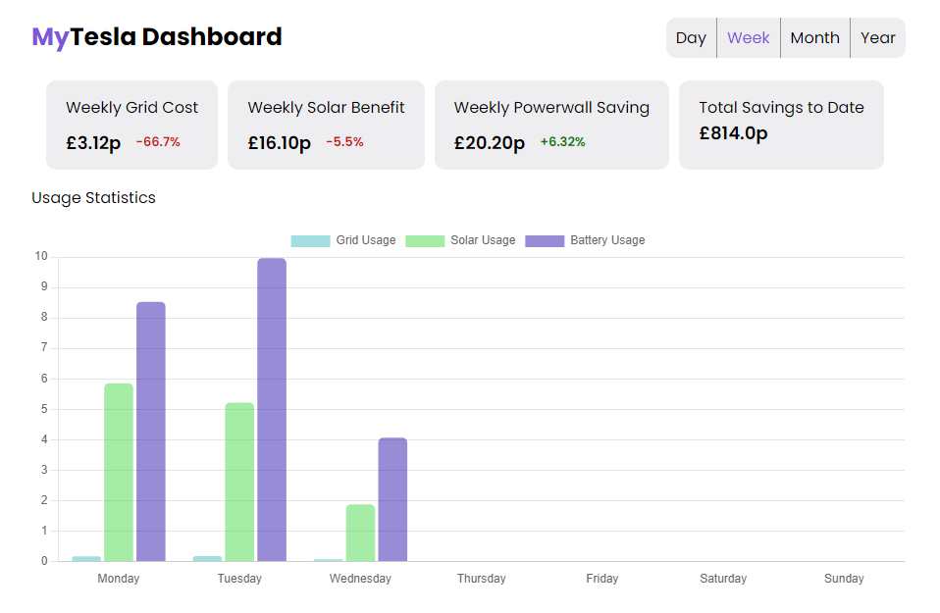The width and height of the screenshot is (940, 613).
Task: Select Wednesday's purple battery usage bar
Action: click(392, 500)
